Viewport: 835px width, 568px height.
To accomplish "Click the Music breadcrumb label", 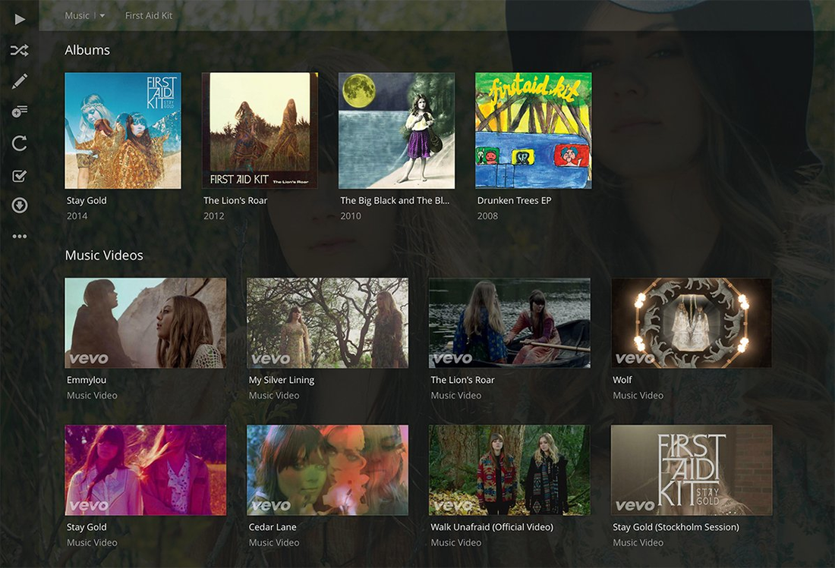I will point(77,15).
